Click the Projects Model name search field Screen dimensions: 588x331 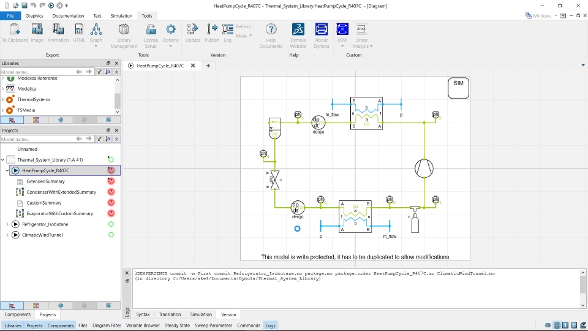coord(37,139)
